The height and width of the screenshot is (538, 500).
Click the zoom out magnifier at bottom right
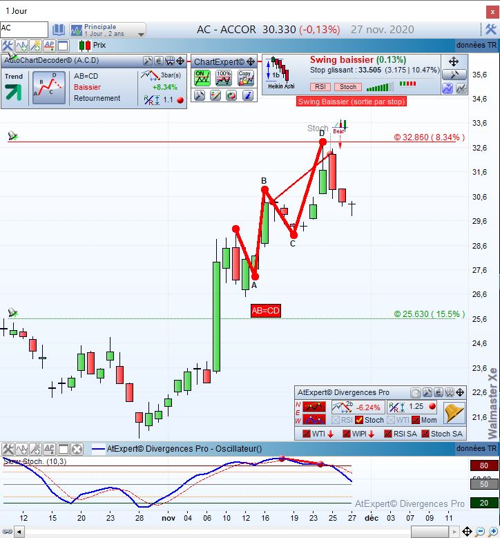480,532
